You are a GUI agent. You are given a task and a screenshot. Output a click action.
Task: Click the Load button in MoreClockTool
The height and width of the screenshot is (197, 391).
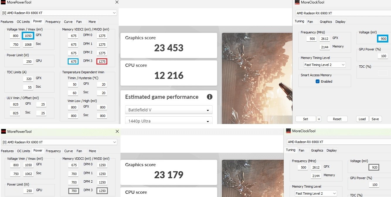click(362, 119)
